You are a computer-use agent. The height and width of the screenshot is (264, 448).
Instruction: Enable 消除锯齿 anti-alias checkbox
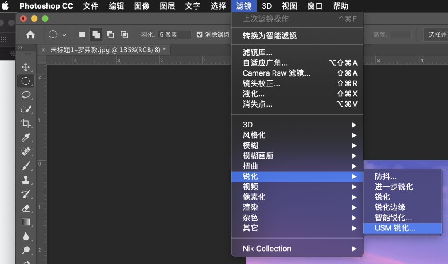200,35
